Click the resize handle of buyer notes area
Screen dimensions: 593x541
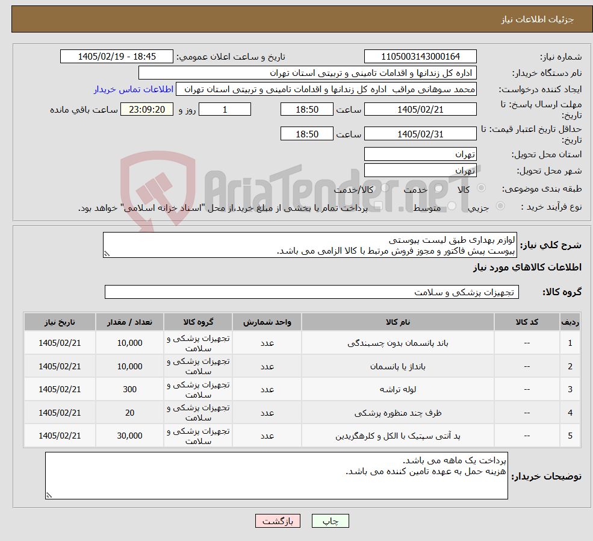pos(49,495)
